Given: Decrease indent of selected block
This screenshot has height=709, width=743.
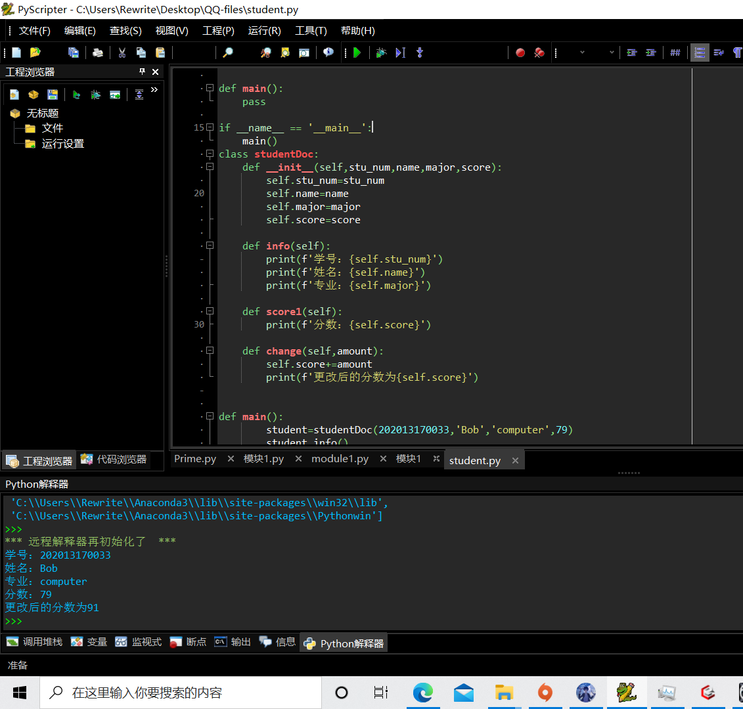Looking at the screenshot, I should coord(631,53).
